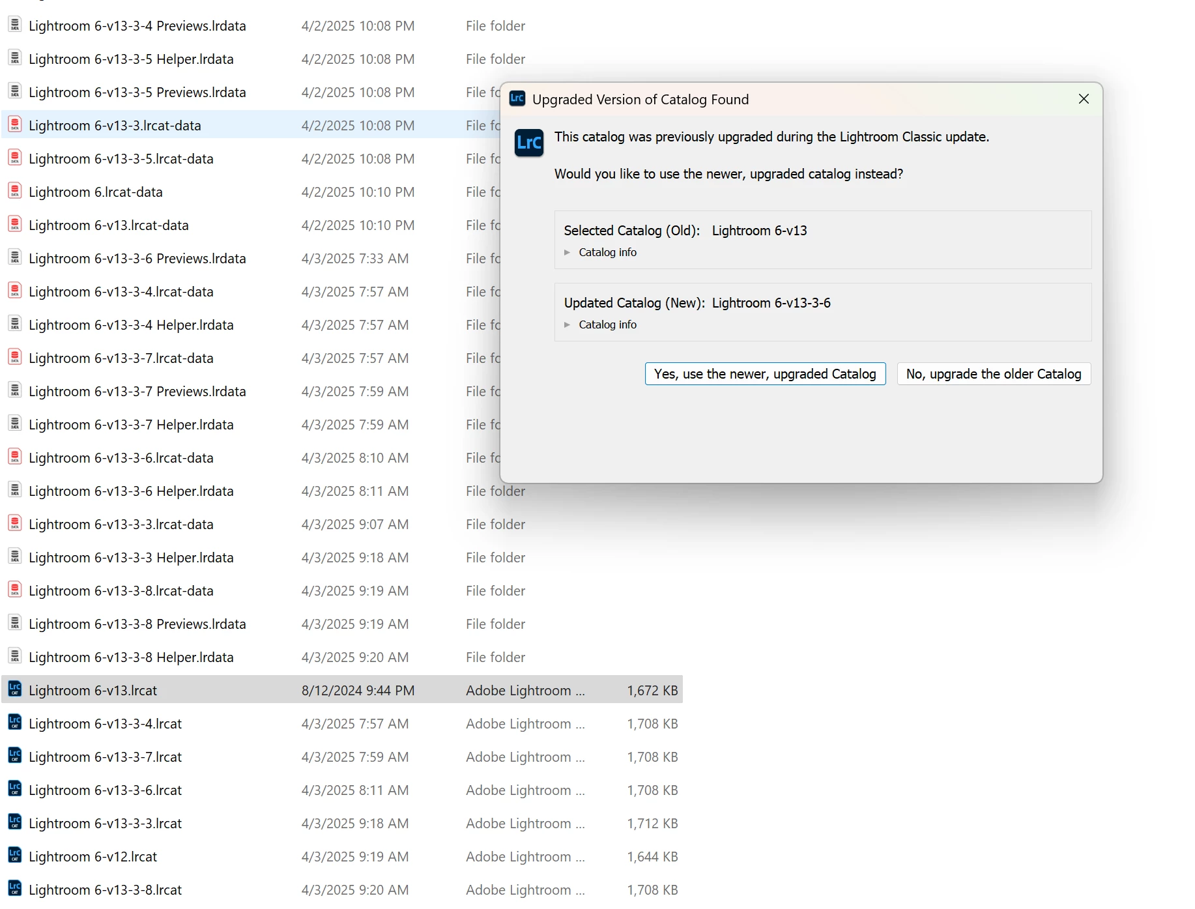Image resolution: width=1195 pixels, height=909 pixels.
Task: Select icon of Lightroom 6-v13-3-6.lrcat file
Action: (15, 789)
